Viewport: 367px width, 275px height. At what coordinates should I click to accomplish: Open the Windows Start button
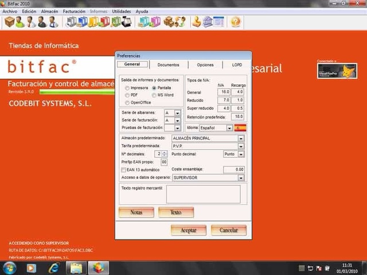(9, 268)
